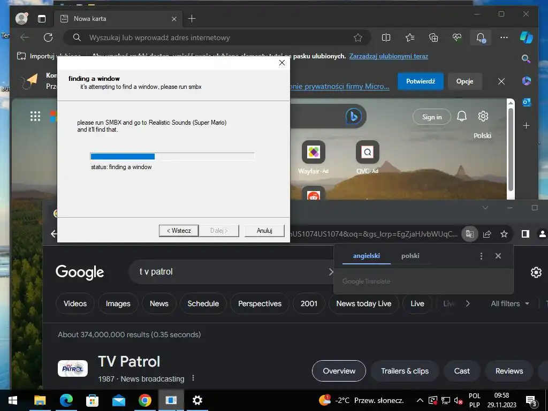Open Edge sidebar search icon
This screenshot has width=548, height=411.
coord(526,58)
